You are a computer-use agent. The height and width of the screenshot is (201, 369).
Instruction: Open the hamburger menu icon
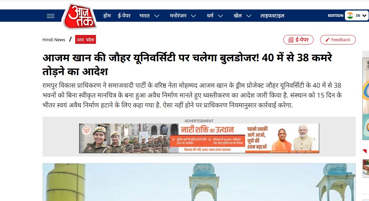pyautogui.click(x=50, y=16)
